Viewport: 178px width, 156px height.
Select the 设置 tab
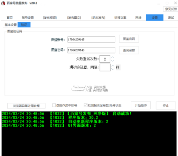pyautogui.click(x=154, y=18)
